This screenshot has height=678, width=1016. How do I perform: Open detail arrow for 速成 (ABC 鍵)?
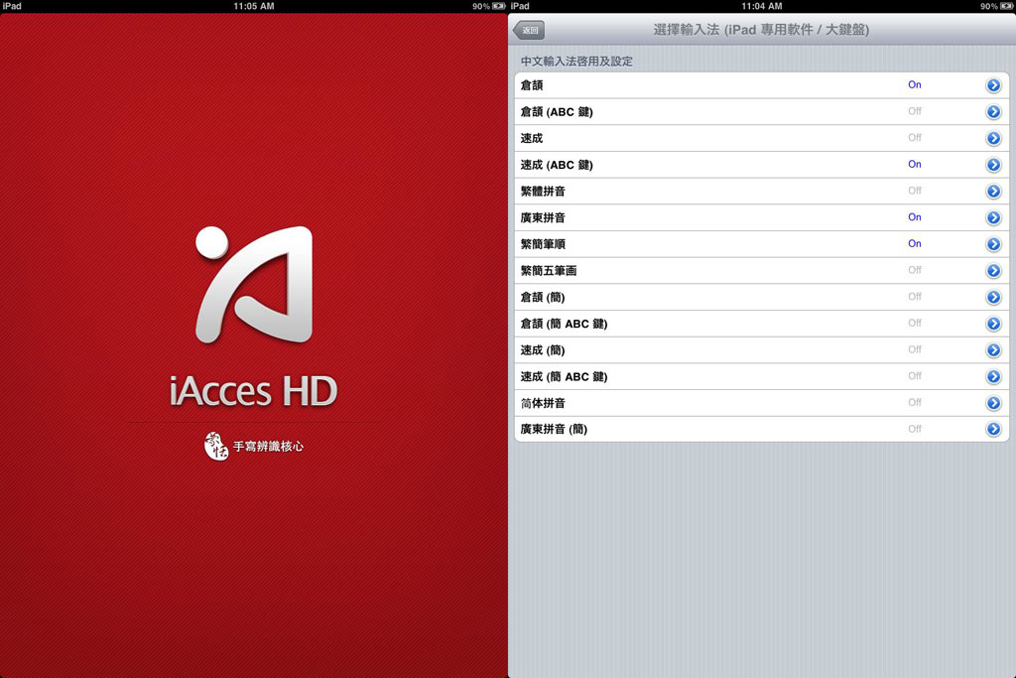(x=993, y=165)
